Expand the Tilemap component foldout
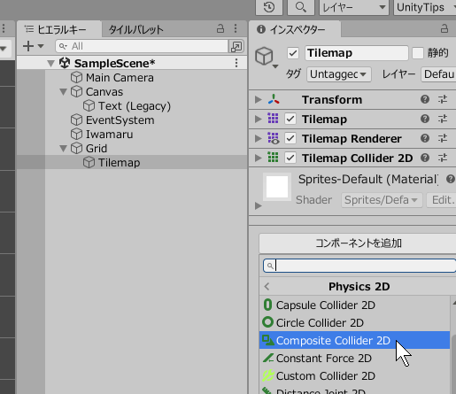 [x=258, y=119]
